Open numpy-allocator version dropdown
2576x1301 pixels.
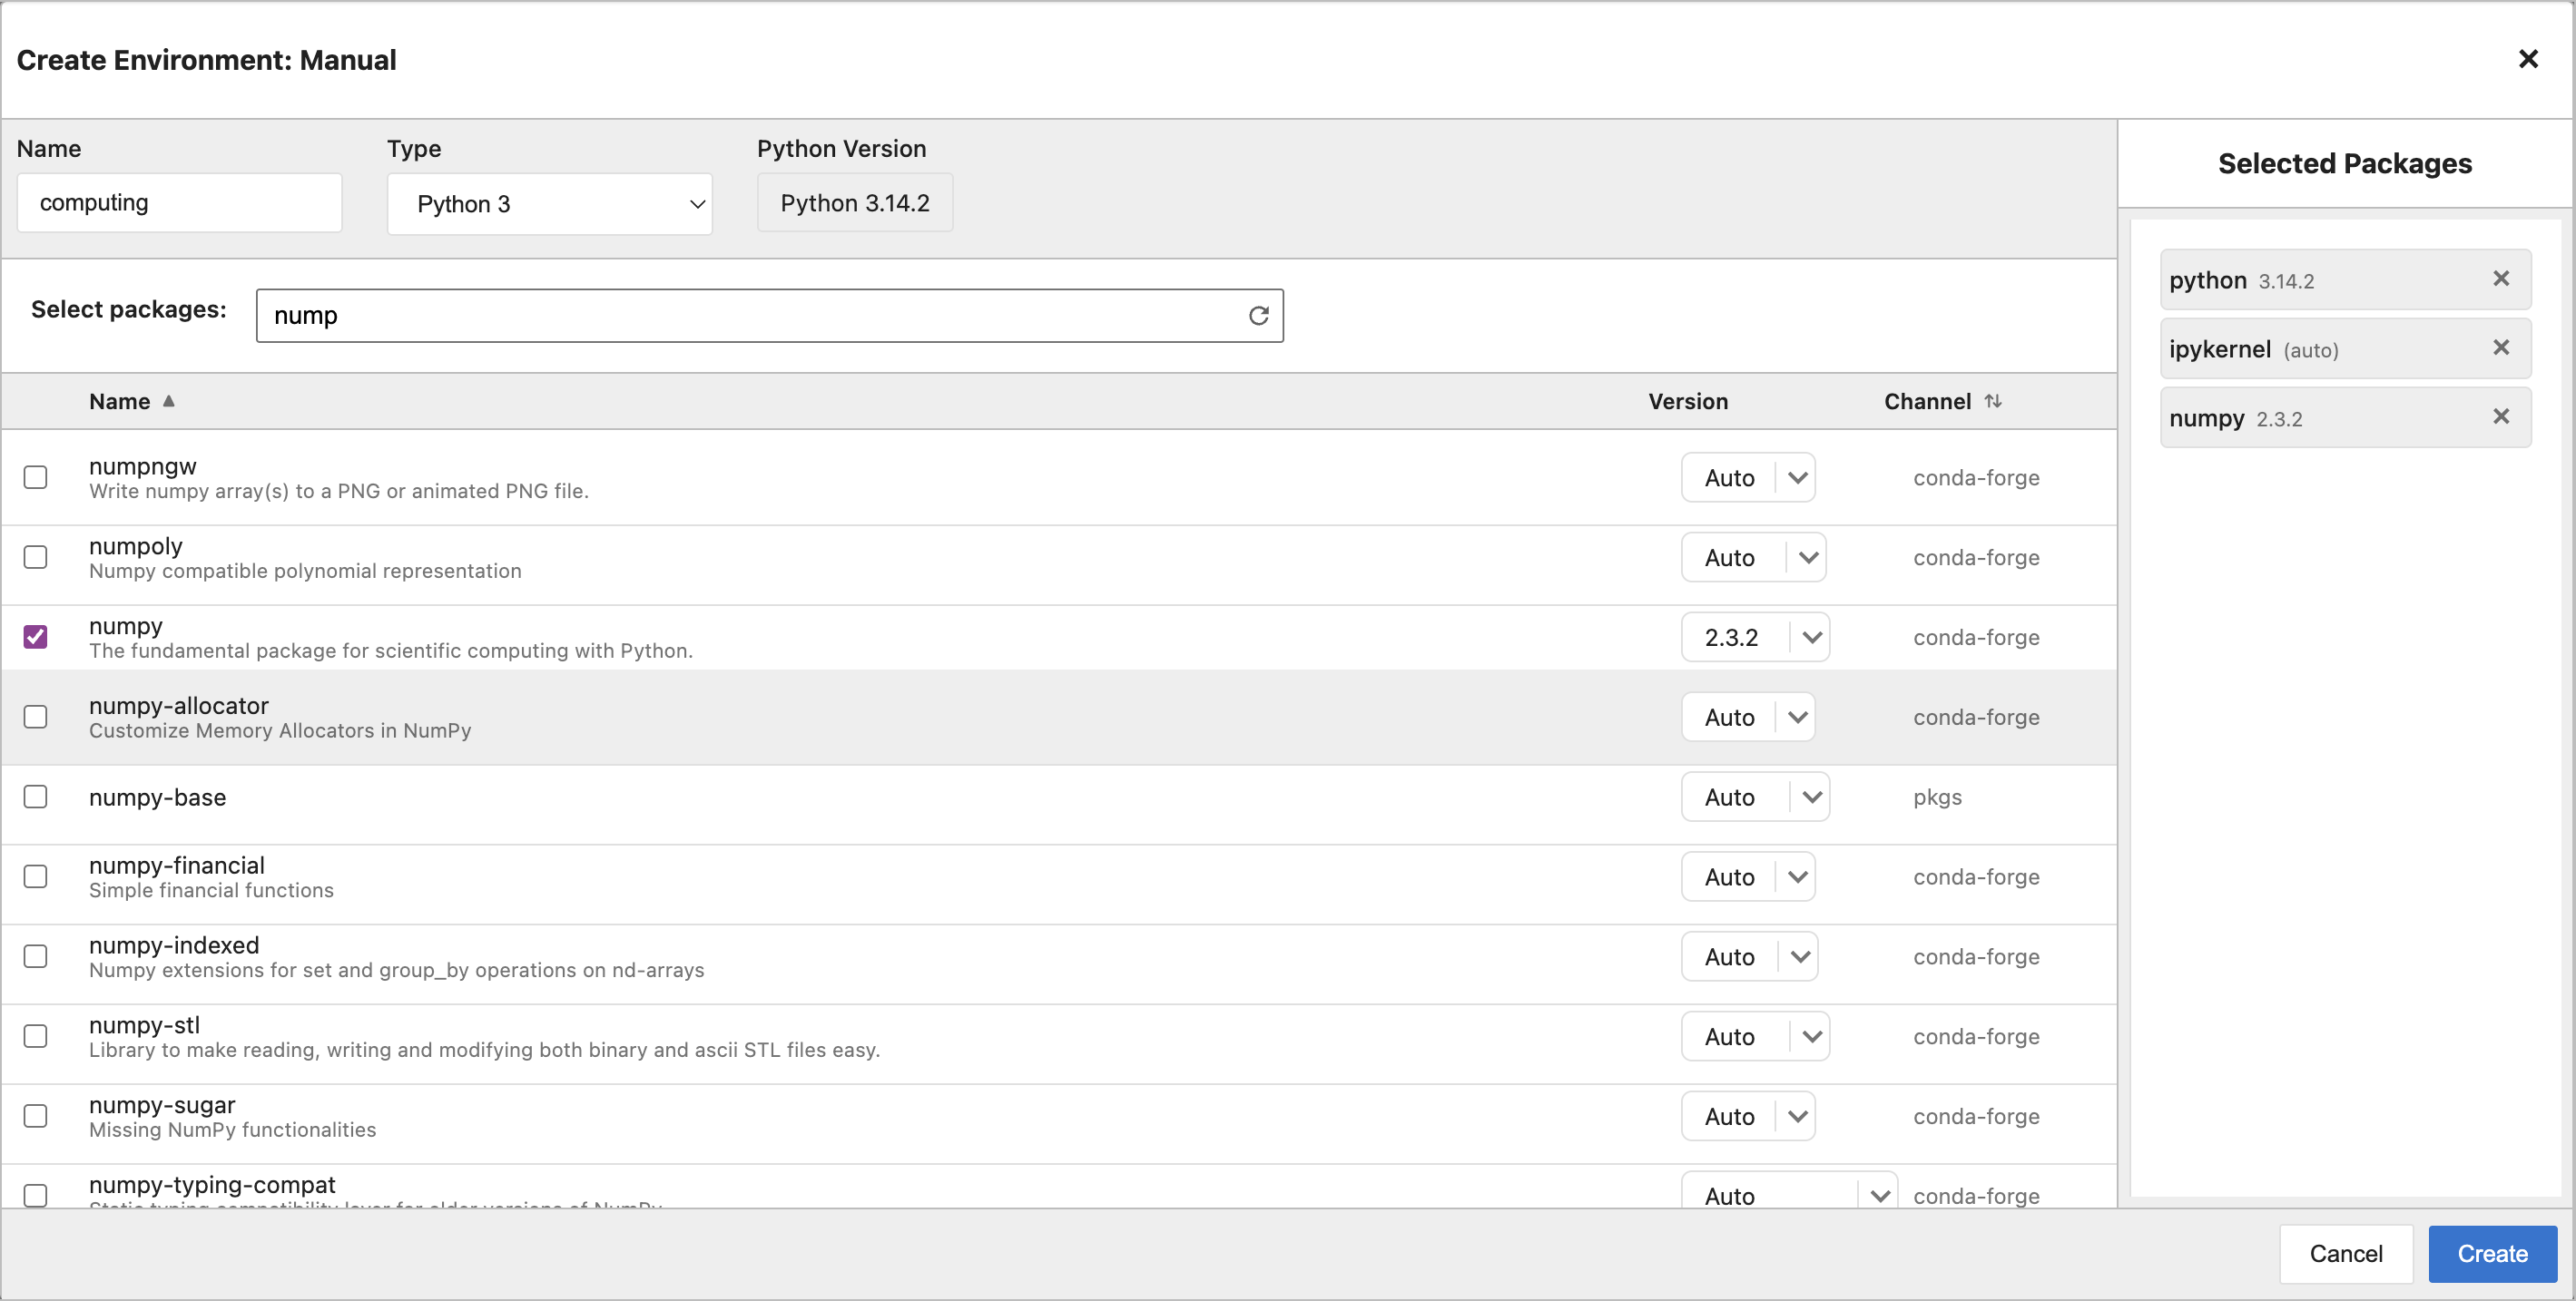[x=1747, y=718]
